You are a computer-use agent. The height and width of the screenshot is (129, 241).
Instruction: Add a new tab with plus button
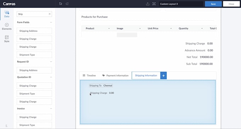coord(163,76)
